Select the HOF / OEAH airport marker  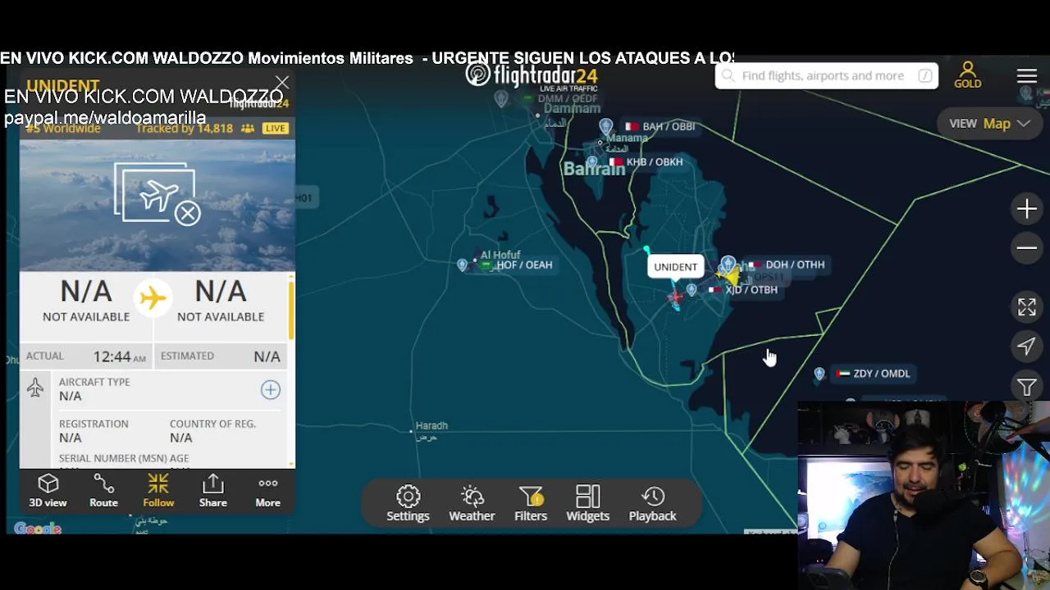[463, 265]
